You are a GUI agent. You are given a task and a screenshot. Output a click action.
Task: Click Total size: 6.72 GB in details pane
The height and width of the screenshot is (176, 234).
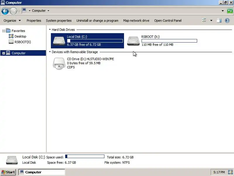click(120, 157)
